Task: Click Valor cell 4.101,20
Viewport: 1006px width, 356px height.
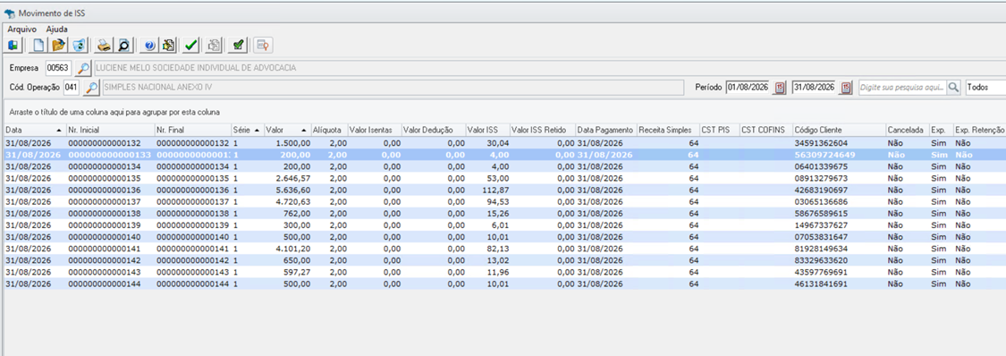Action: pyautogui.click(x=287, y=249)
